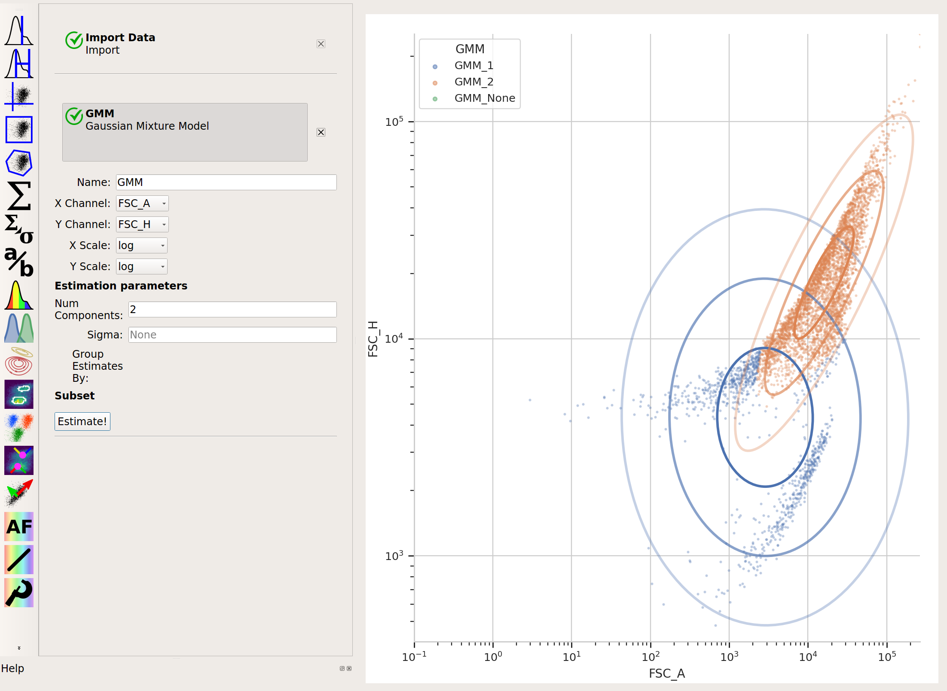Open the Y Channel FSC_H dropdown

pyautogui.click(x=142, y=225)
